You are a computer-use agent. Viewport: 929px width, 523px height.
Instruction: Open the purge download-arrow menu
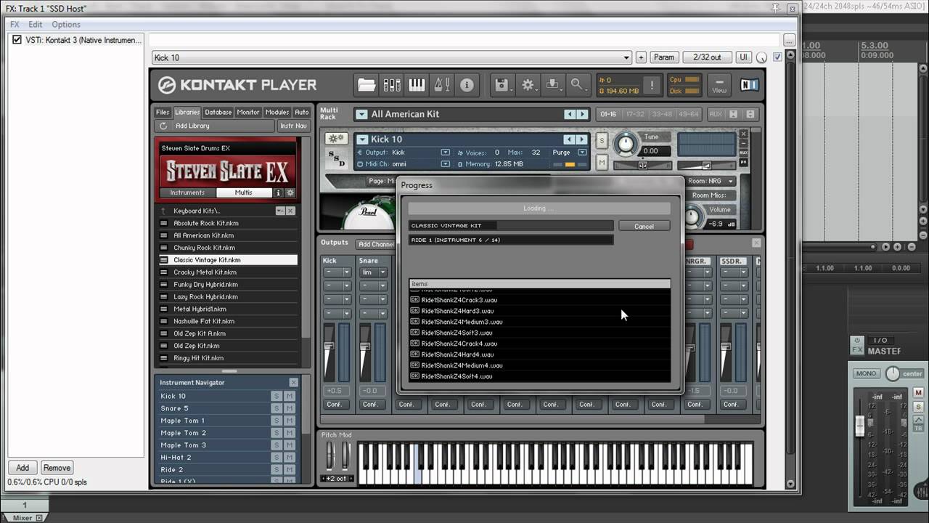[x=553, y=85]
